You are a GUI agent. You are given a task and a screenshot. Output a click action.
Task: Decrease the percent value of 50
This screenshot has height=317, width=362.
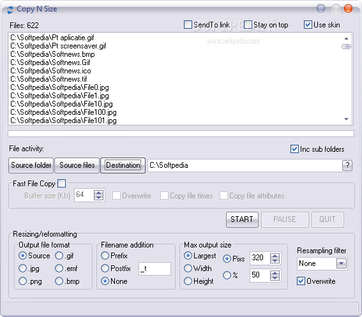pos(275,278)
